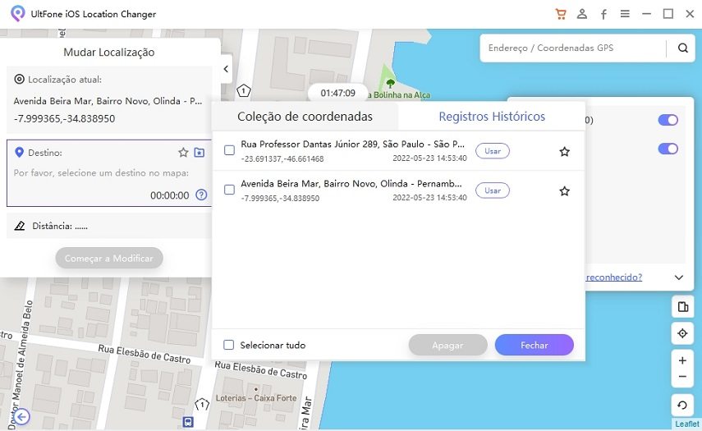Screen dimensions: 702x431
Task: Use the Avenida Beira Mar location
Action: (x=493, y=190)
